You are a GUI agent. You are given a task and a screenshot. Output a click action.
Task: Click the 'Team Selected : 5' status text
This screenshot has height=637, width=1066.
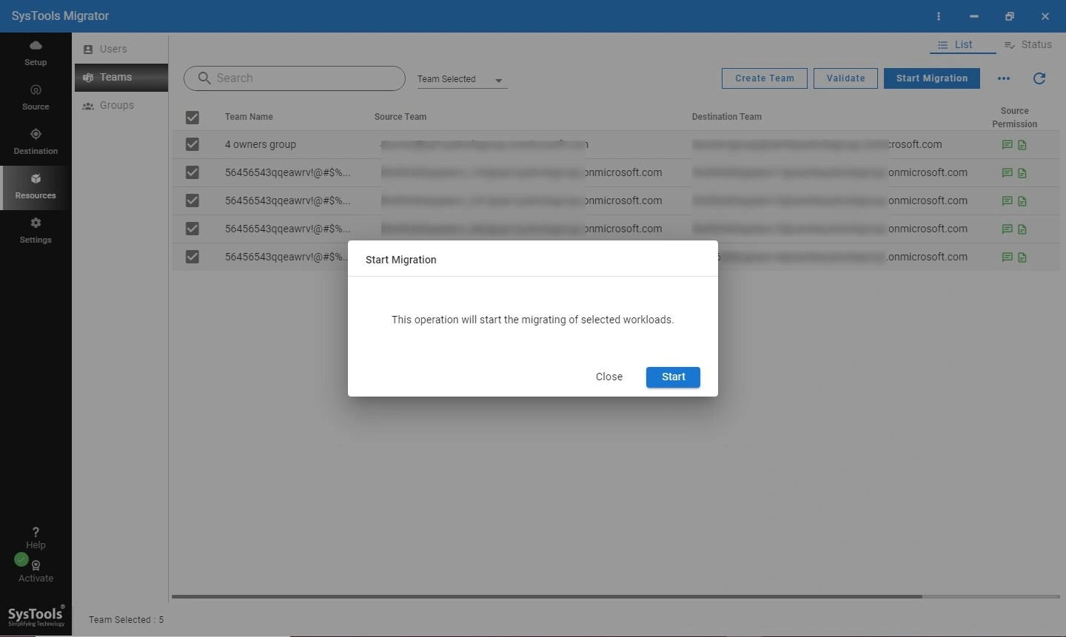pos(127,620)
